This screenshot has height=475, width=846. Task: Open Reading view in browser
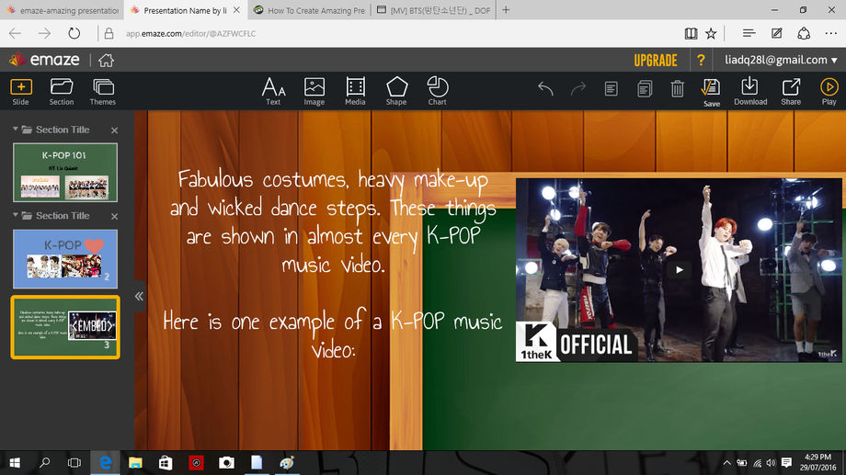[691, 33]
